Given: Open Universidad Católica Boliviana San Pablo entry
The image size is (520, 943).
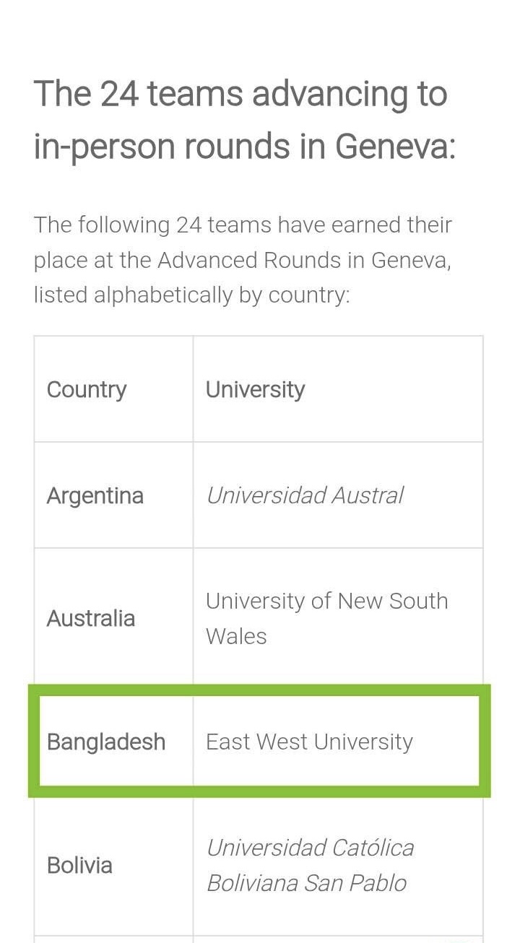Looking at the screenshot, I should (x=310, y=865).
